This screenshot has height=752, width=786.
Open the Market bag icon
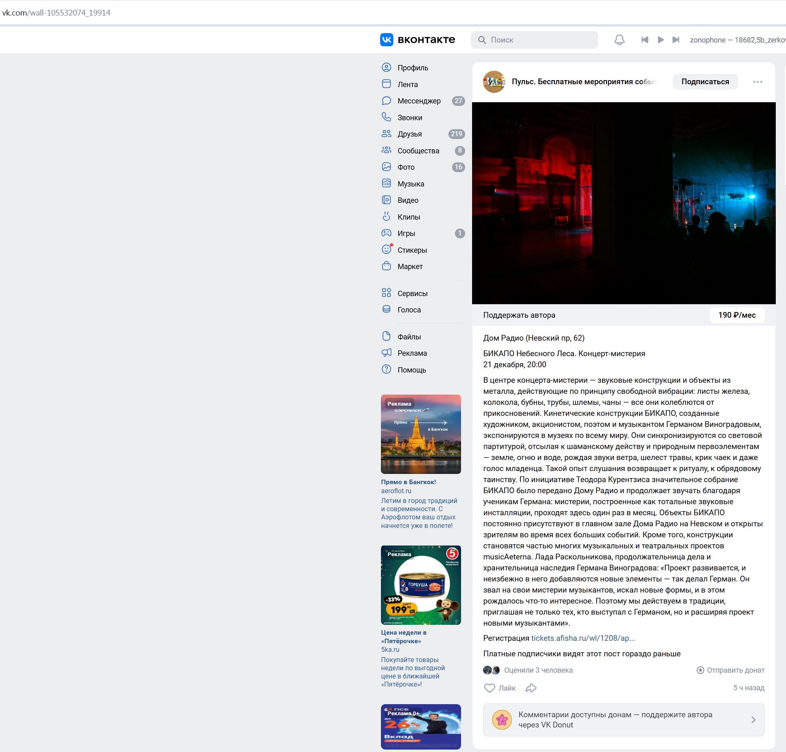pyautogui.click(x=386, y=266)
